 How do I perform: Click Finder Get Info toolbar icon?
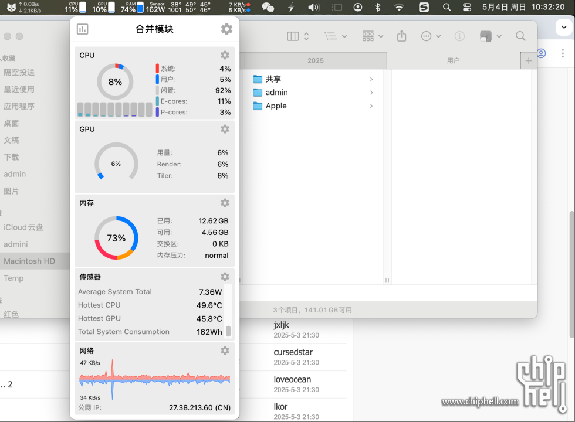459,36
